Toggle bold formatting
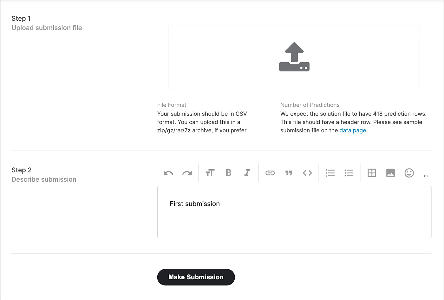Screen dimensions: 444x300 [228, 173]
